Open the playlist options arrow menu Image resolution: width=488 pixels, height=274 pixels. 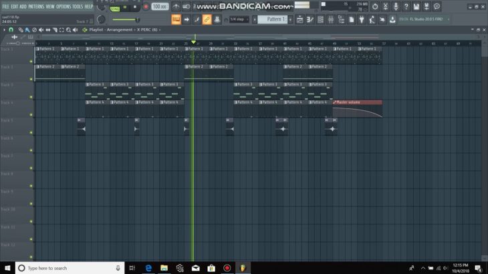point(4,30)
